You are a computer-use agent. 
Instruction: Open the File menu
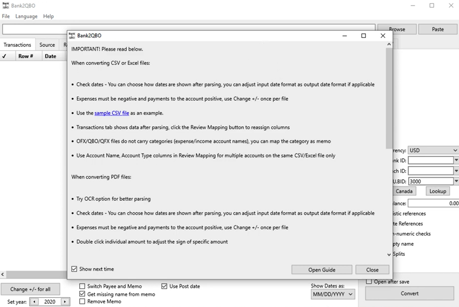[x=6, y=16]
